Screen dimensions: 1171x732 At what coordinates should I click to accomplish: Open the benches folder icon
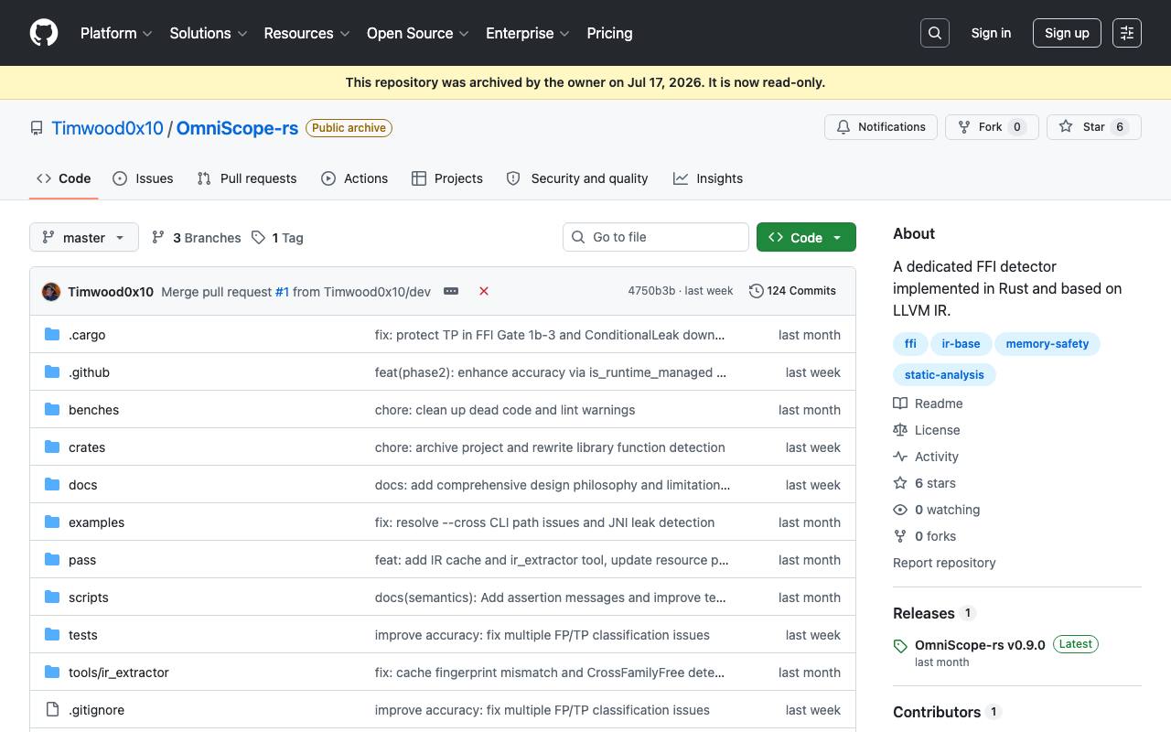(x=52, y=410)
